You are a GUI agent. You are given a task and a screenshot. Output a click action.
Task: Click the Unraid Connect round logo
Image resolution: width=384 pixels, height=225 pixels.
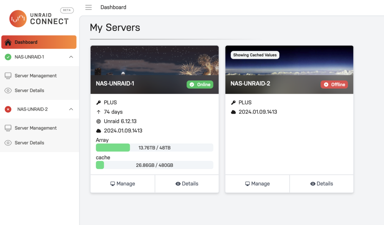[x=18, y=18]
